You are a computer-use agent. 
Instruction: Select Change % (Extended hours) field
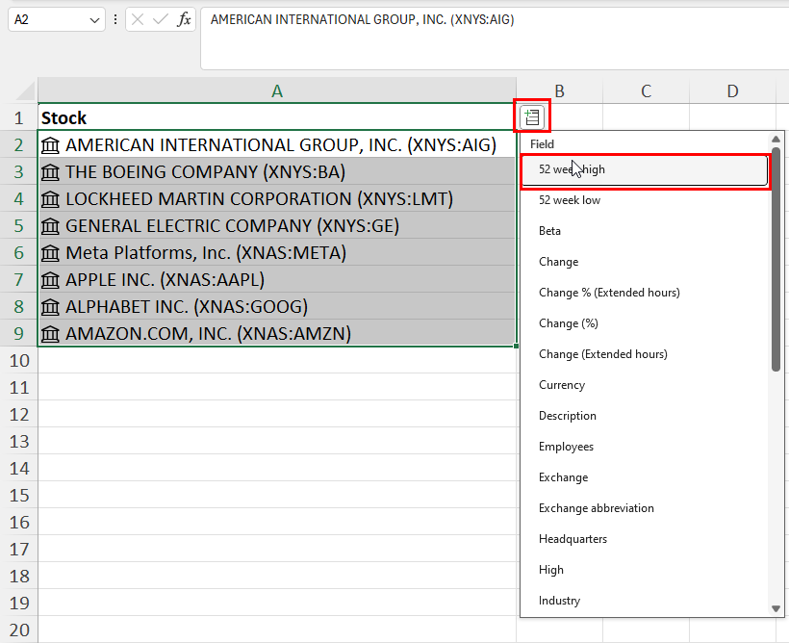tap(646, 293)
